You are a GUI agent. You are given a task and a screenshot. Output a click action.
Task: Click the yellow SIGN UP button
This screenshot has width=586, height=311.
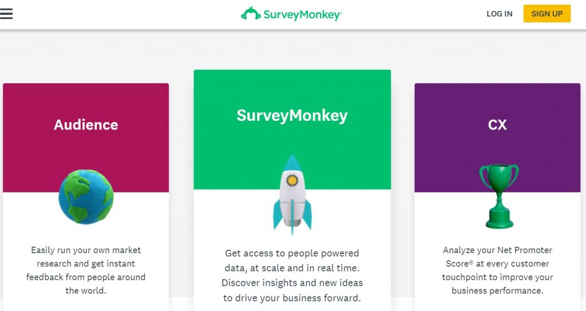coord(547,14)
